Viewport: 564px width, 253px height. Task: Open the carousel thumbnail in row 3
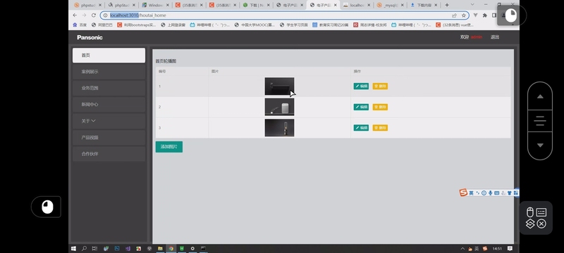(x=279, y=128)
